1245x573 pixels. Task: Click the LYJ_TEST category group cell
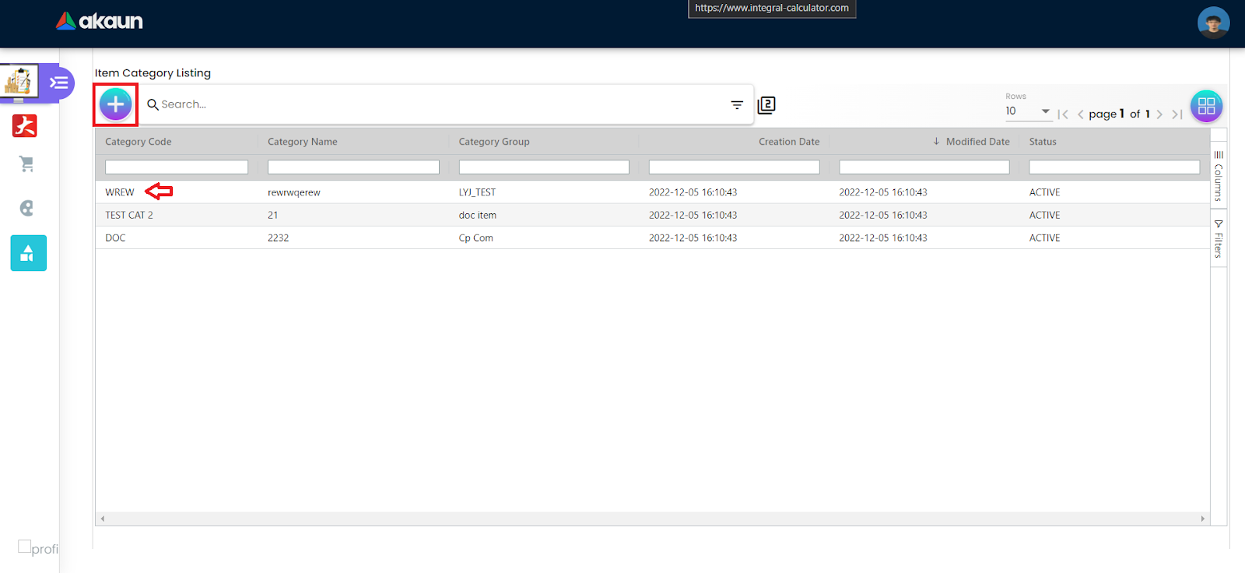[x=477, y=192]
